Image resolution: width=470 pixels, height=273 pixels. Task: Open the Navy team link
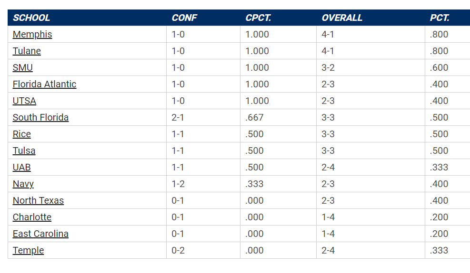click(23, 184)
